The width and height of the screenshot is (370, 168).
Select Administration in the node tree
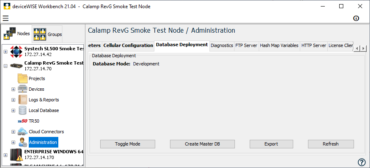pyautogui.click(x=44, y=142)
